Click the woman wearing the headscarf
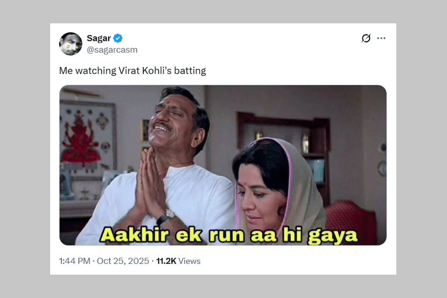The width and height of the screenshot is (447, 298). (x=278, y=191)
